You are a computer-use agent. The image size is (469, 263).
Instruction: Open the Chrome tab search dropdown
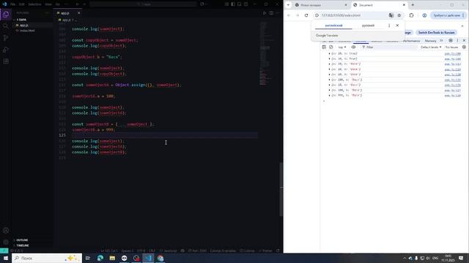(x=288, y=5)
